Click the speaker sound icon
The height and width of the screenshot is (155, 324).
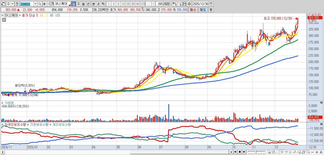[x=44, y=4]
